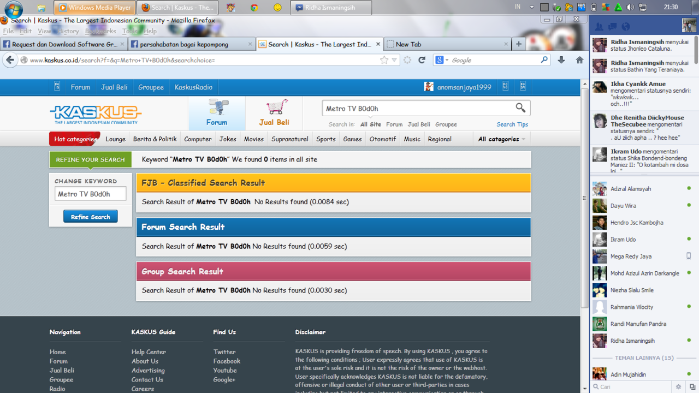
Task: Switch to Windows Media Player taskbar button
Action: click(95, 8)
